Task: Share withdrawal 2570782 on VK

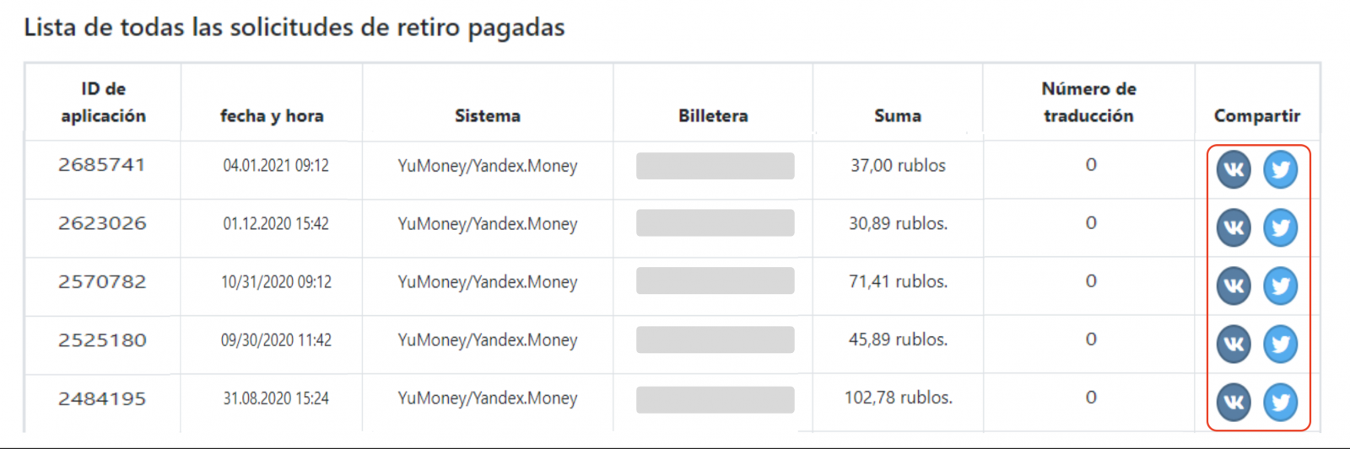Action: pyautogui.click(x=1234, y=286)
